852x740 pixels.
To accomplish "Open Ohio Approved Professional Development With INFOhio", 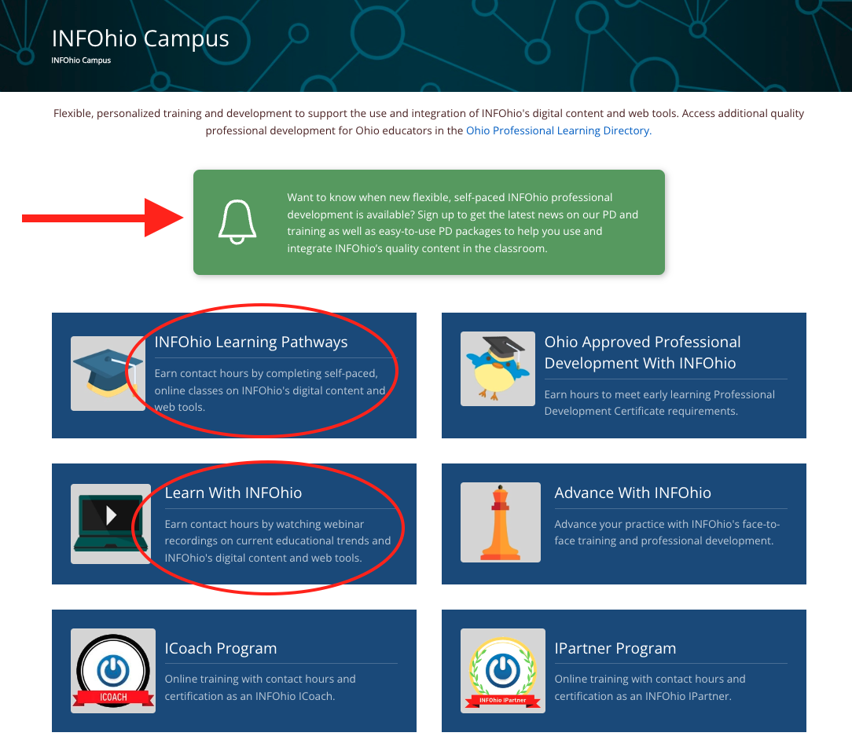I will (x=642, y=353).
